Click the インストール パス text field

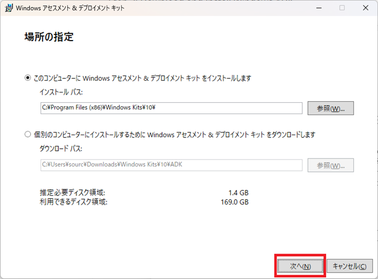coord(171,108)
